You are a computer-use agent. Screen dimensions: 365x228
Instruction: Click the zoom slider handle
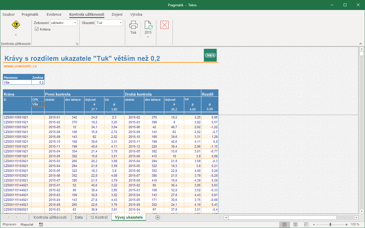[330, 224]
